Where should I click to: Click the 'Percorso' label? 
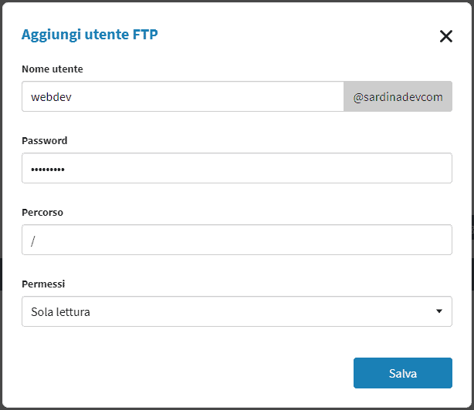pos(42,212)
